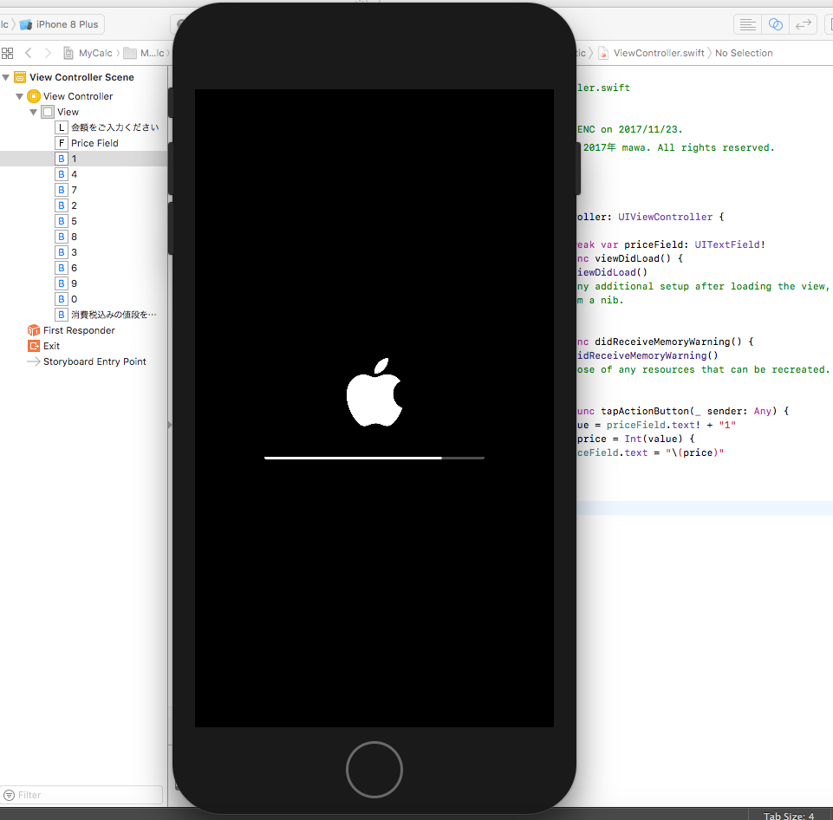
Task: Collapse the View Controller disclosure triangle
Action: (x=19, y=97)
